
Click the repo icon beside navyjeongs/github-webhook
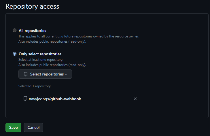coord(25,99)
